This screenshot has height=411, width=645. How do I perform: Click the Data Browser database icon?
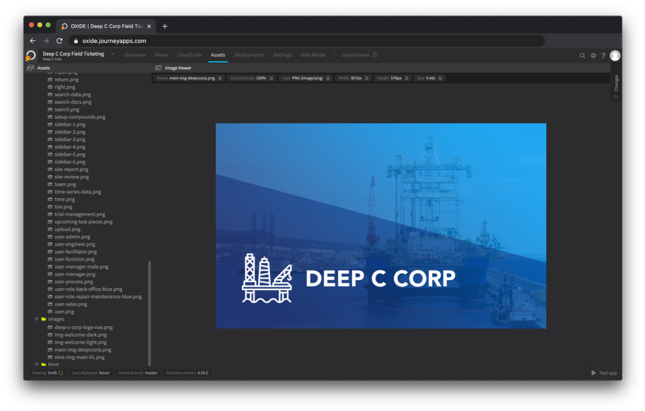(x=375, y=54)
